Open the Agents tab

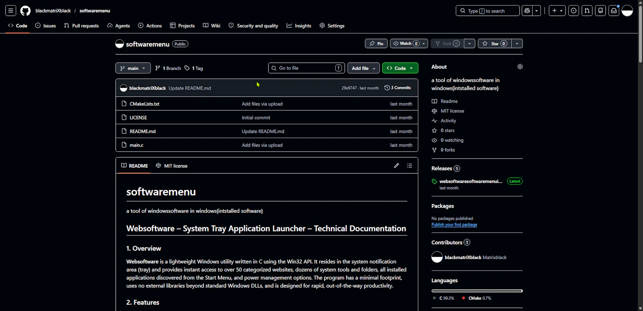coord(119,26)
